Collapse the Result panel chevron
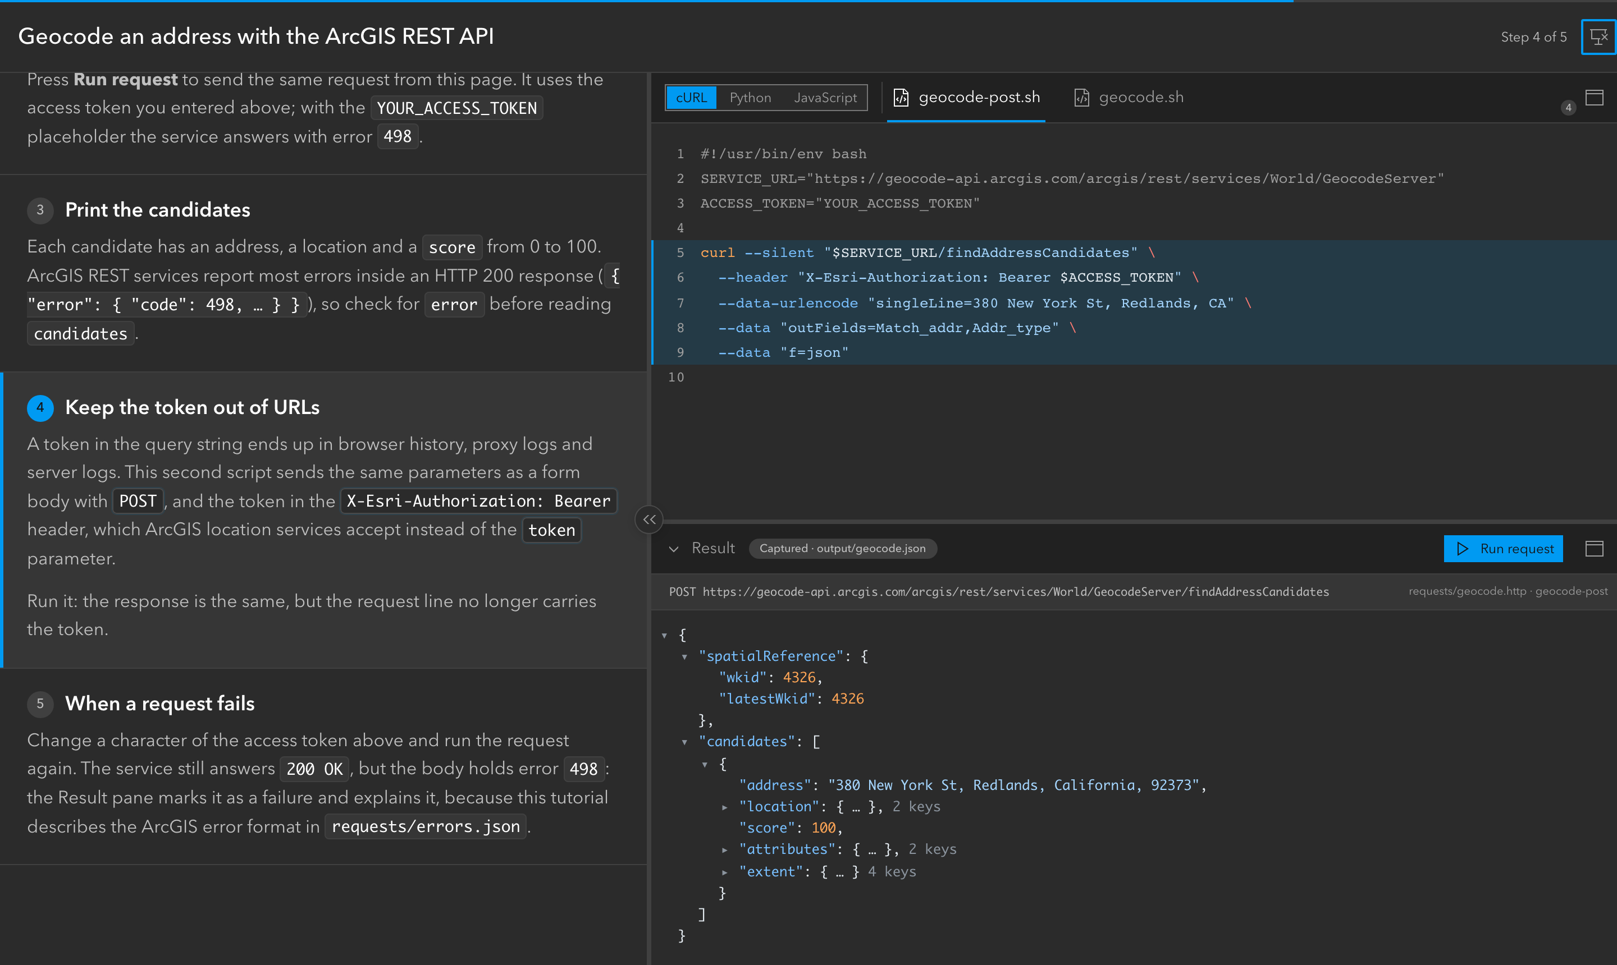The image size is (1617, 965). [674, 549]
